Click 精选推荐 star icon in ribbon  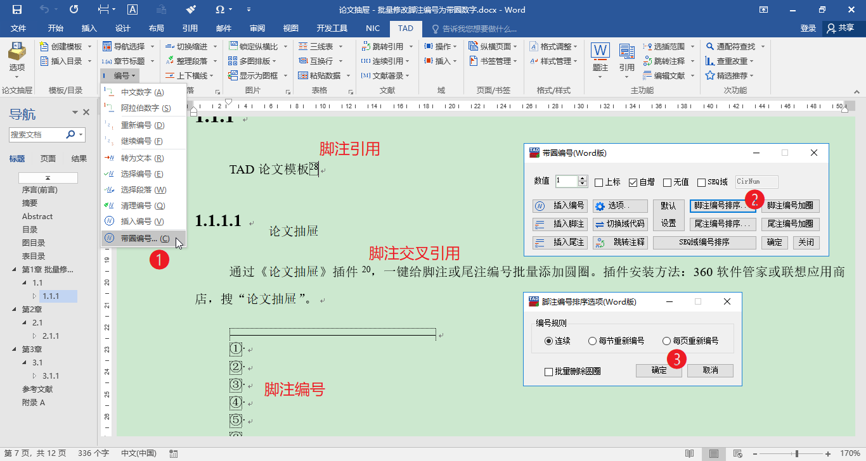pyautogui.click(x=710, y=75)
